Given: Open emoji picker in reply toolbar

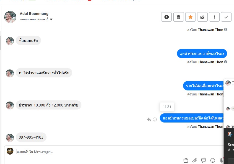Looking at the screenshot, I should [212, 160].
